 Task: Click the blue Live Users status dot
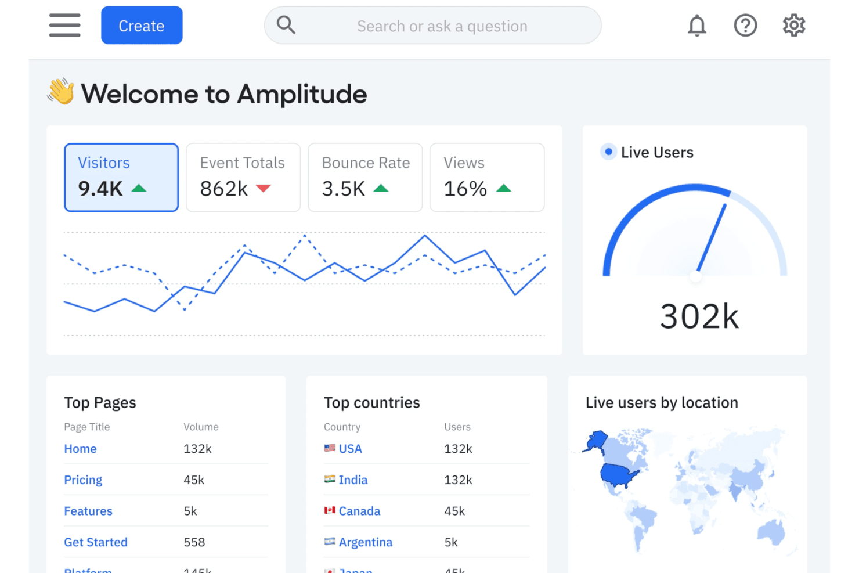tap(608, 152)
